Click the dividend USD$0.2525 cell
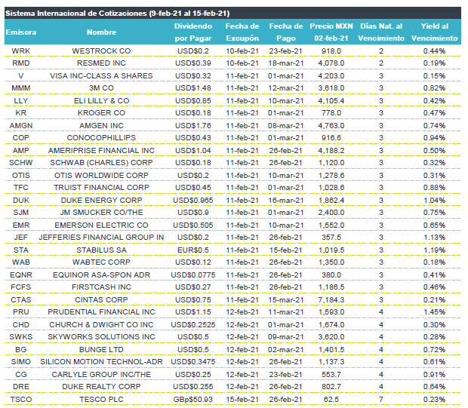Image resolution: width=468 pixels, height=408 pixels. [x=193, y=325]
